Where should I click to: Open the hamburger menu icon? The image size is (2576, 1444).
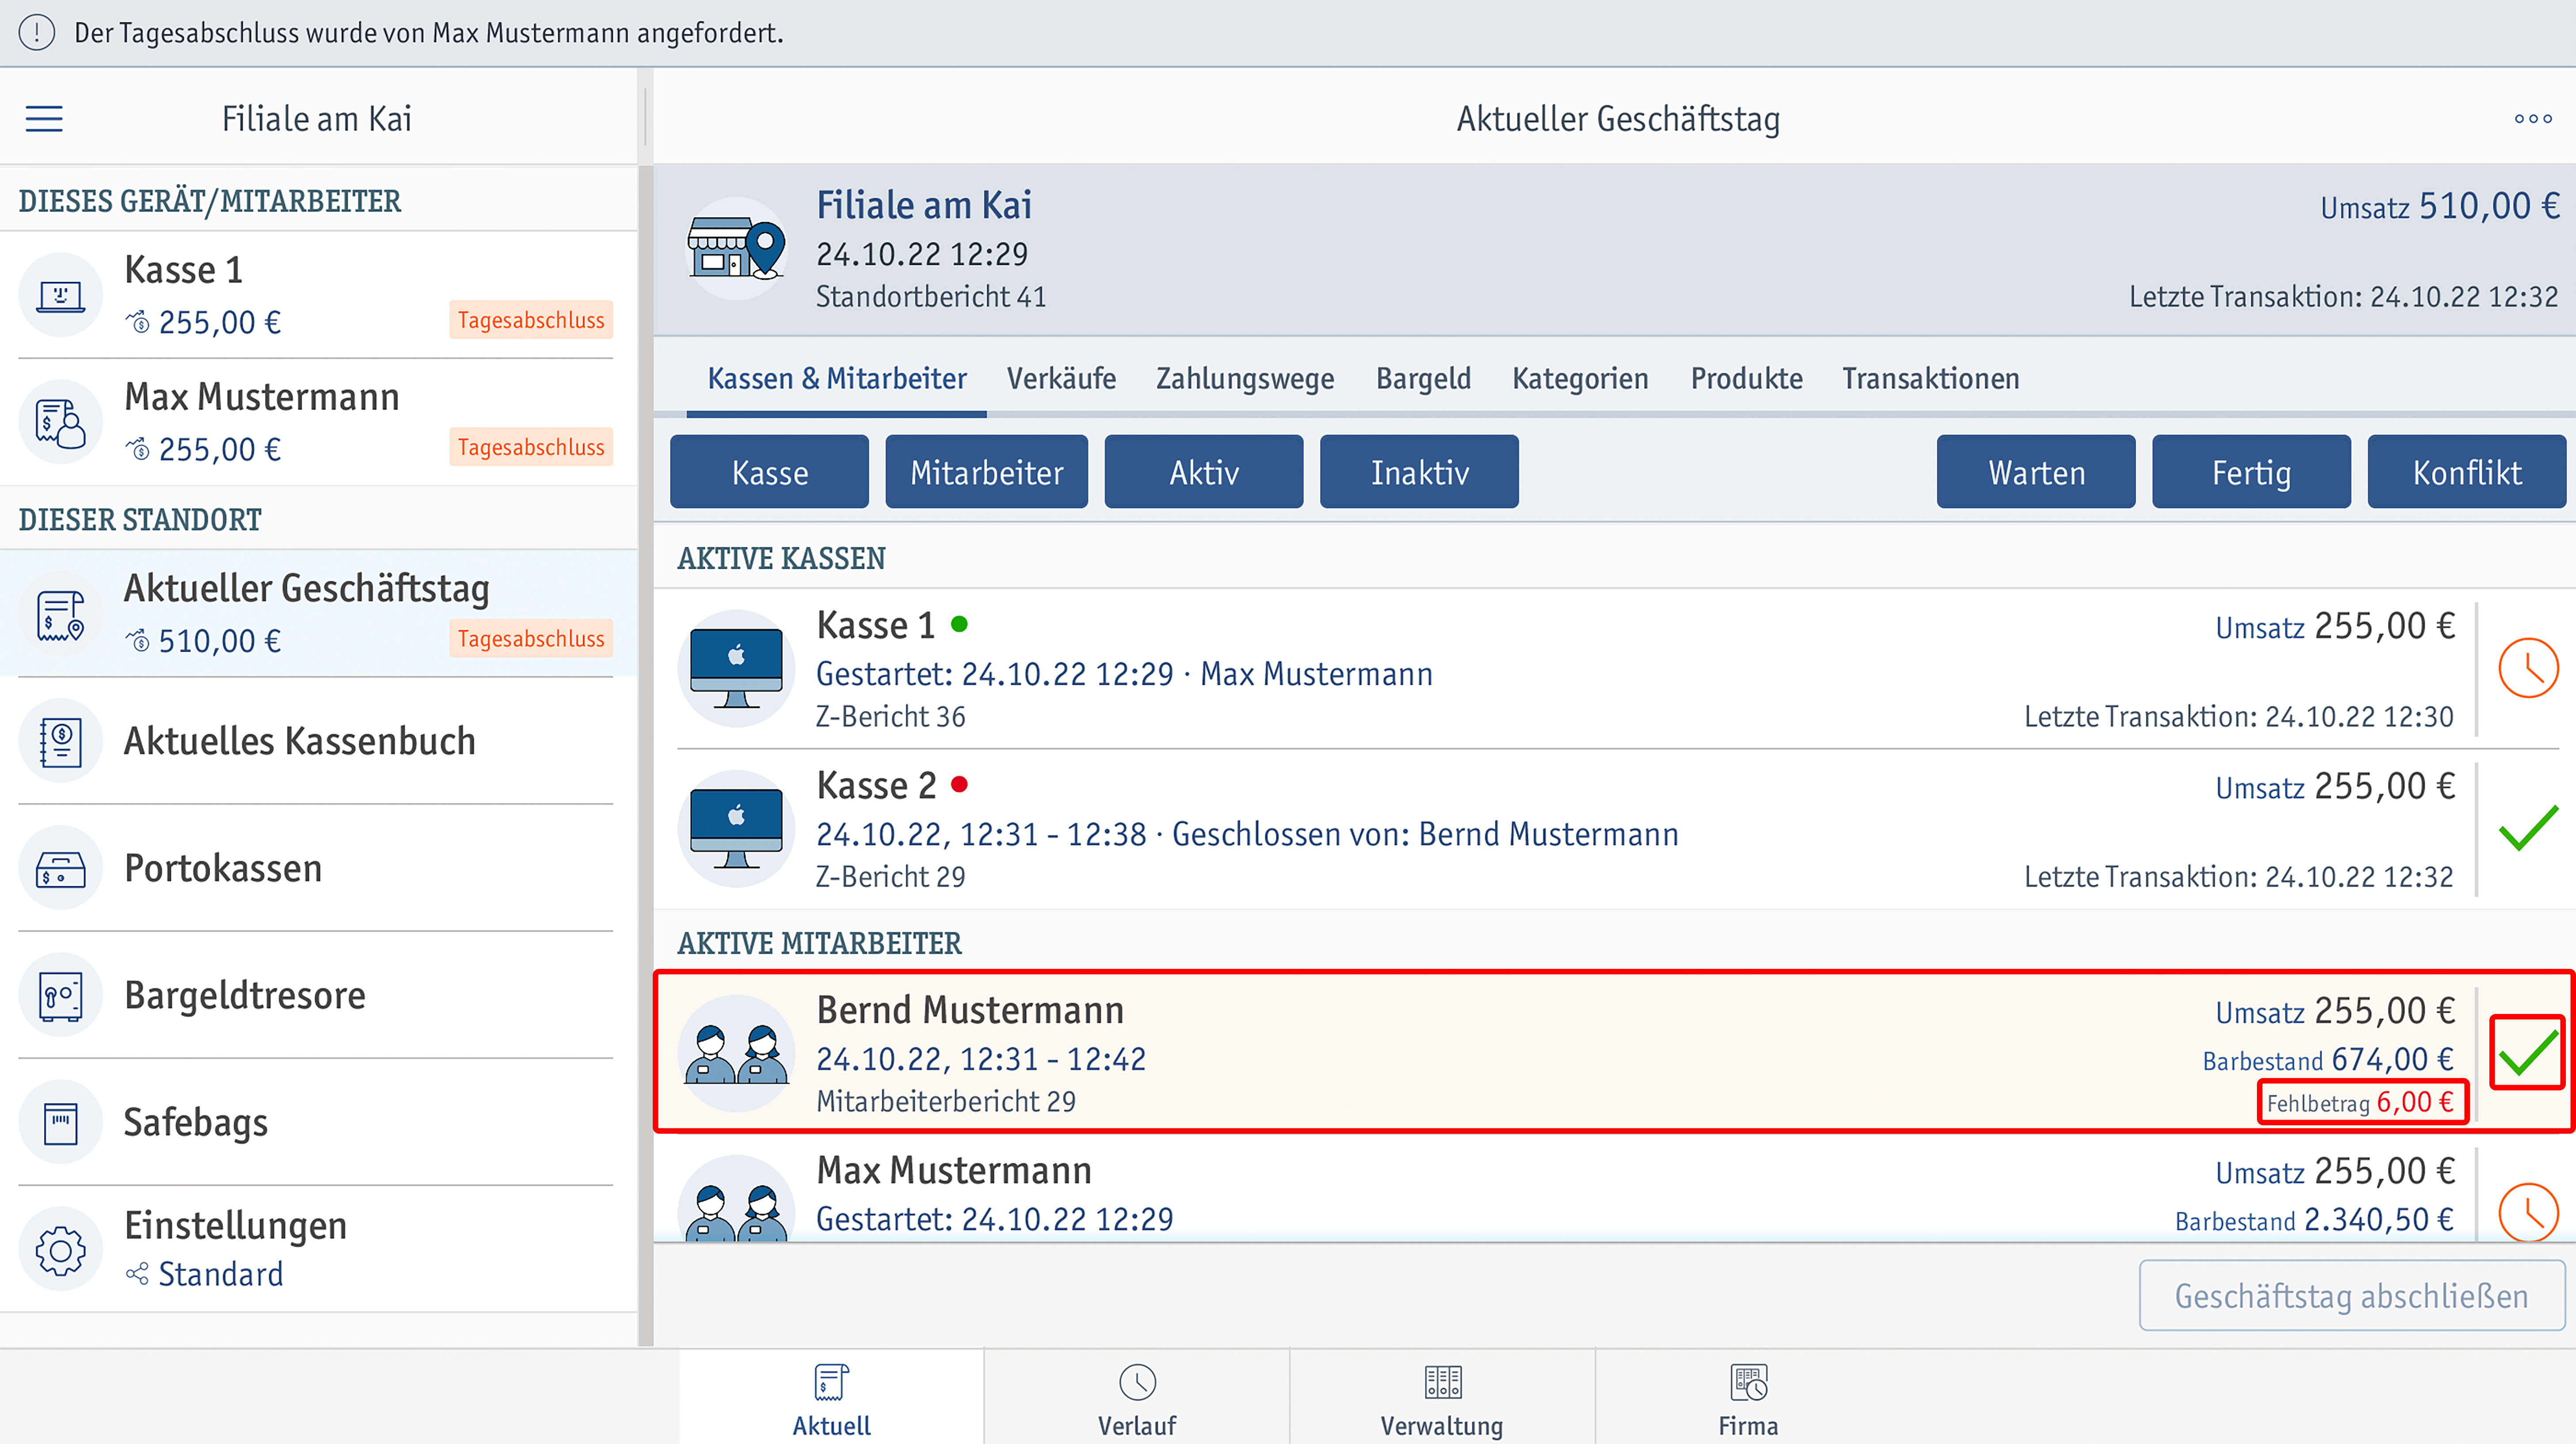pos(44,119)
